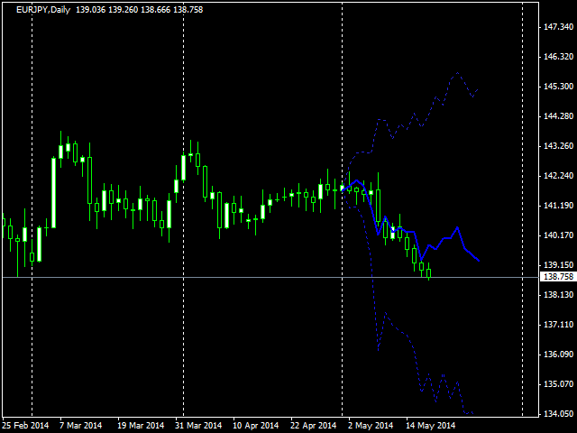
Task: Click the 25 Feb 2014 date label
Action: 26,426
